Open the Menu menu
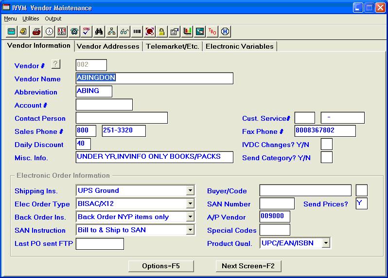The image size is (388, 278). coord(10,19)
